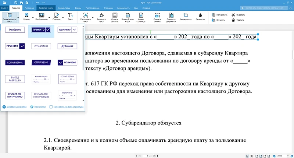Expand the Подпись dropdown arrow
Image resolution: width=294 pixels, height=158 pixels.
tap(63, 18)
